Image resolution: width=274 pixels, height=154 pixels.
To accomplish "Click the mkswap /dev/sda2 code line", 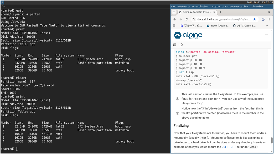I will click(189, 80).
